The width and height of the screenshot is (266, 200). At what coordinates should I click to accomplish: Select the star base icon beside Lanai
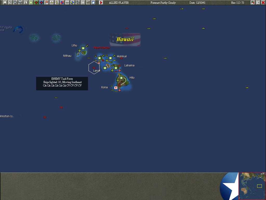coord(105,68)
